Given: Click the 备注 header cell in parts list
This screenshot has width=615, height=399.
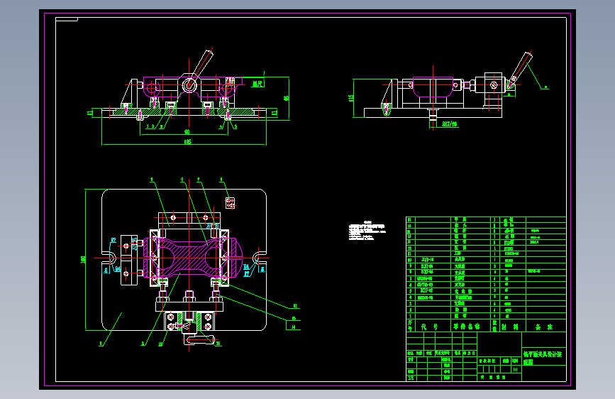Looking at the screenshot, I should pyautogui.click(x=546, y=326).
